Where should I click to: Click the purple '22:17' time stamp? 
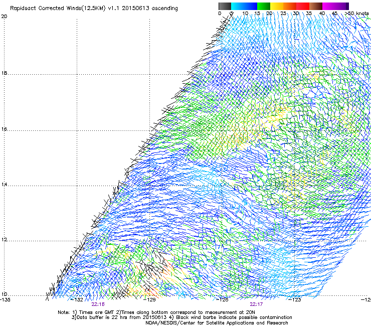tap(256, 304)
